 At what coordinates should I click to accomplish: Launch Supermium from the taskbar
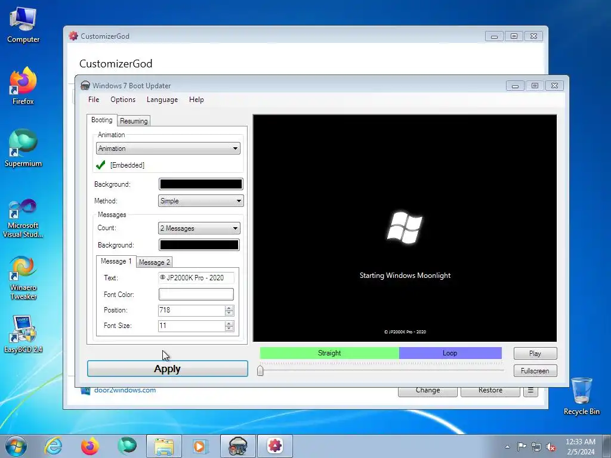pos(127,446)
